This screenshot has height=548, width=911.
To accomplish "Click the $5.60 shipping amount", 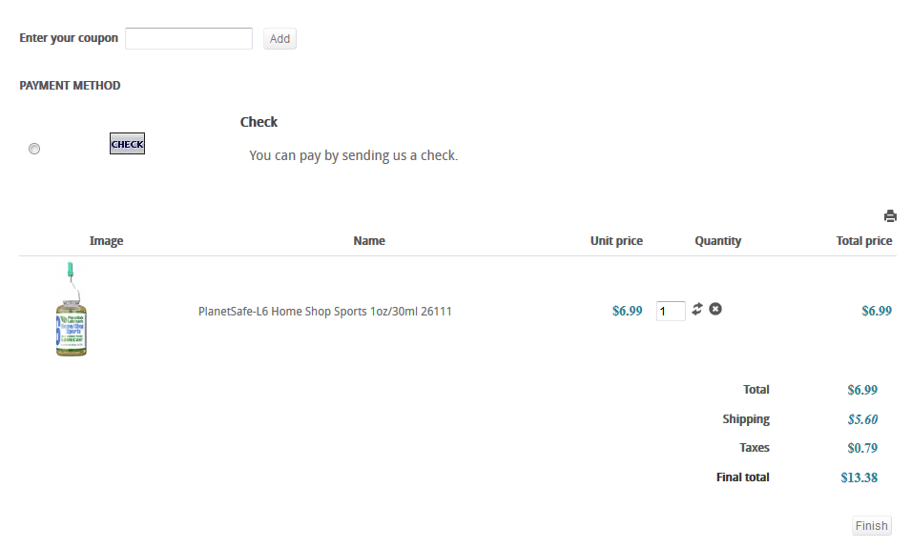I will (x=862, y=419).
